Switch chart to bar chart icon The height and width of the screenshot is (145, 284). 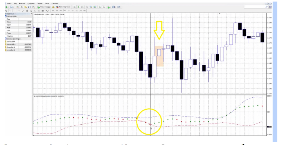(x=75, y=7)
